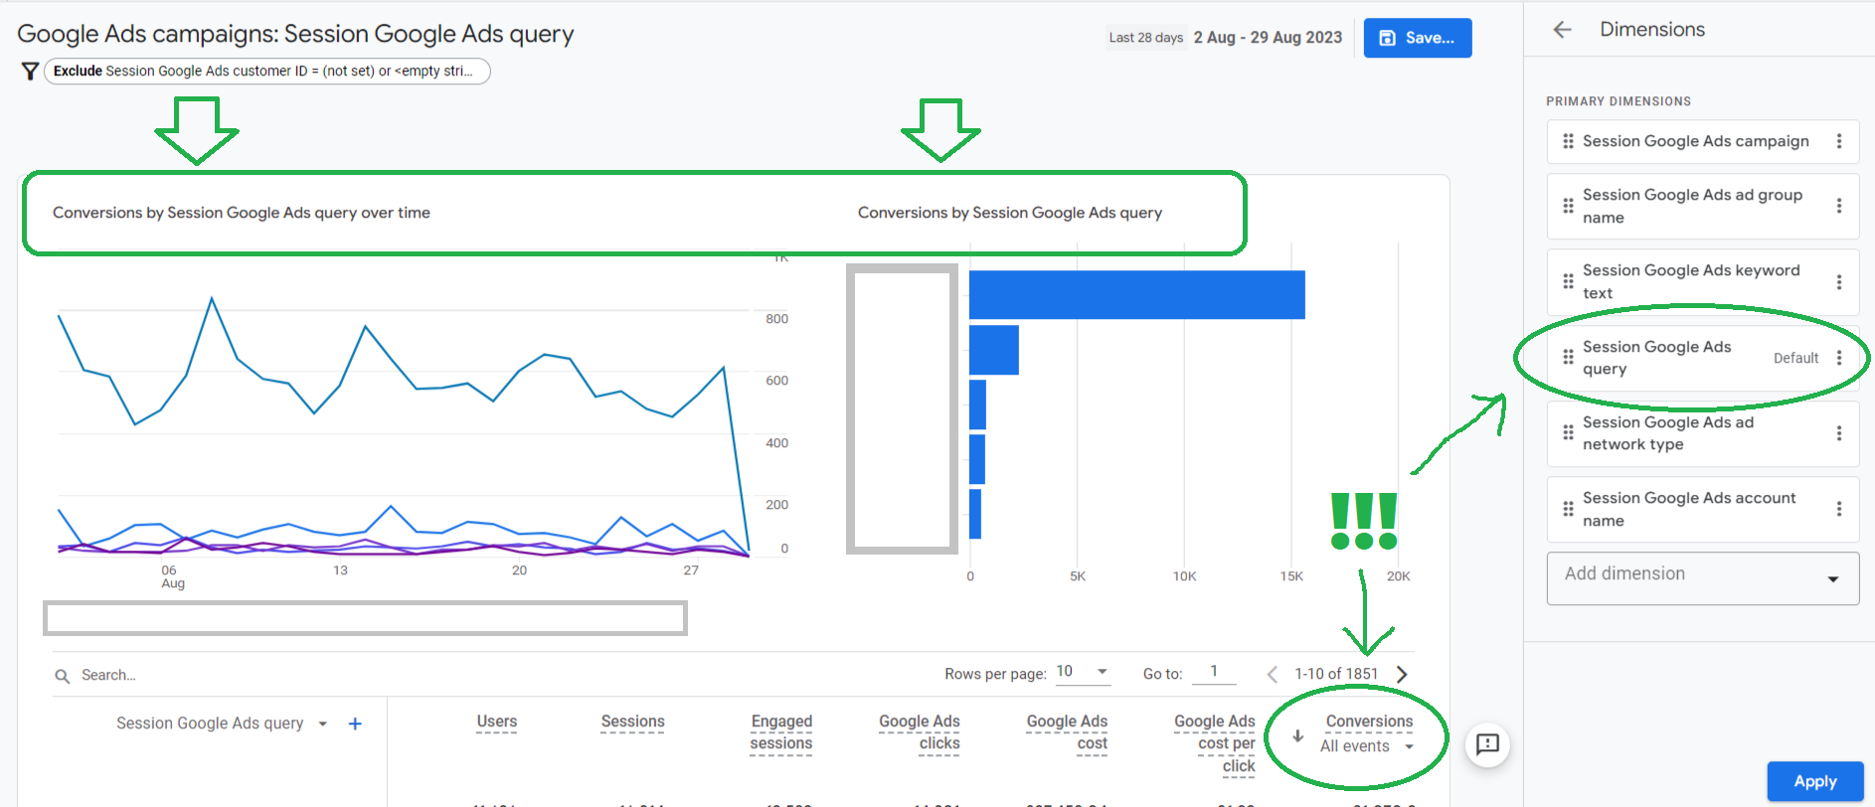Click the filter funnel icon

(x=30, y=71)
